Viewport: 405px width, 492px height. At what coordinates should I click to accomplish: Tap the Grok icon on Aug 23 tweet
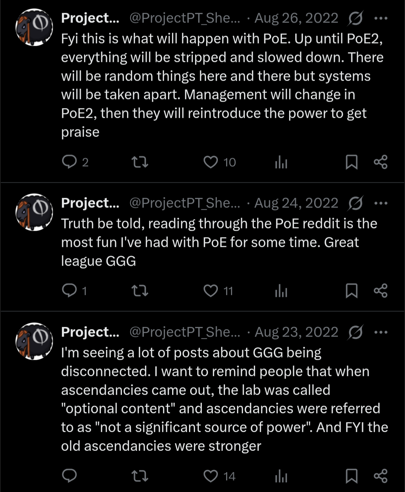pos(355,332)
